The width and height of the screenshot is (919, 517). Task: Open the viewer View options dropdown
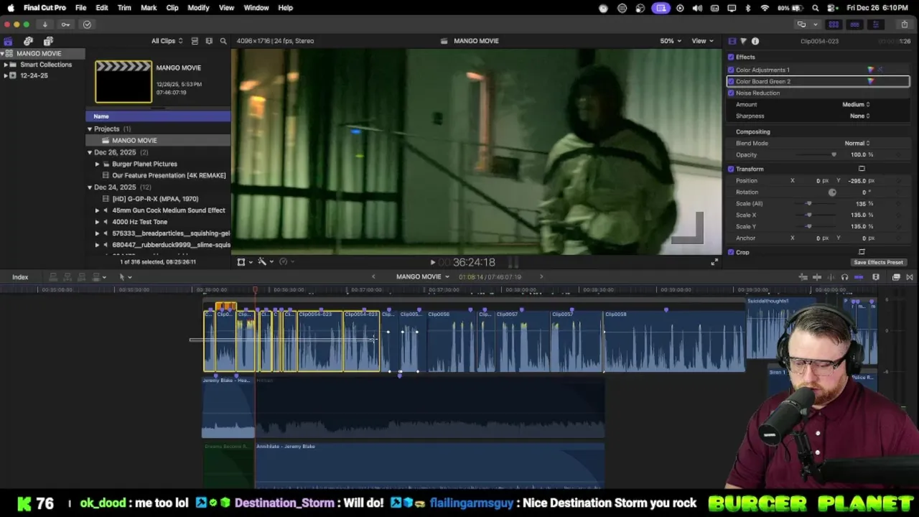click(x=701, y=41)
